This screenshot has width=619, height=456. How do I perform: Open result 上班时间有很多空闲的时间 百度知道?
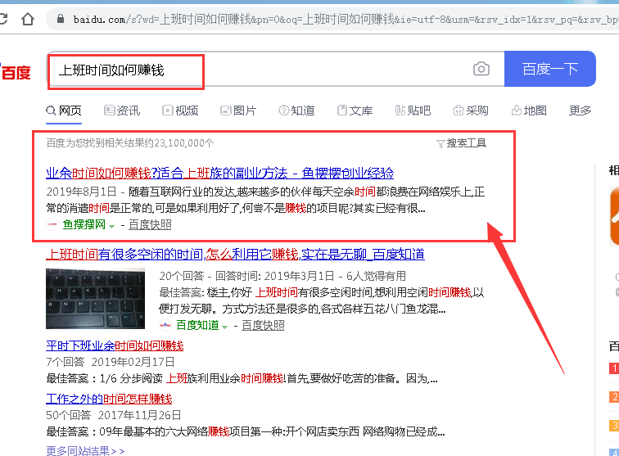tap(235, 255)
